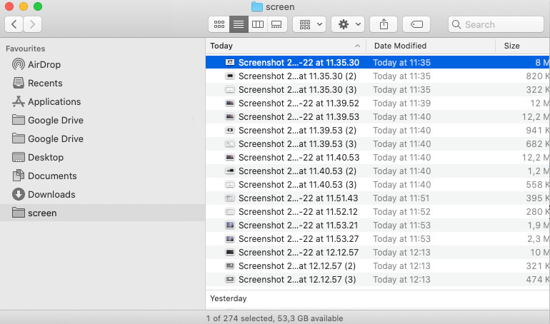This screenshot has width=550, height=324.
Task: Select Applications in the sidebar
Action: tap(54, 101)
